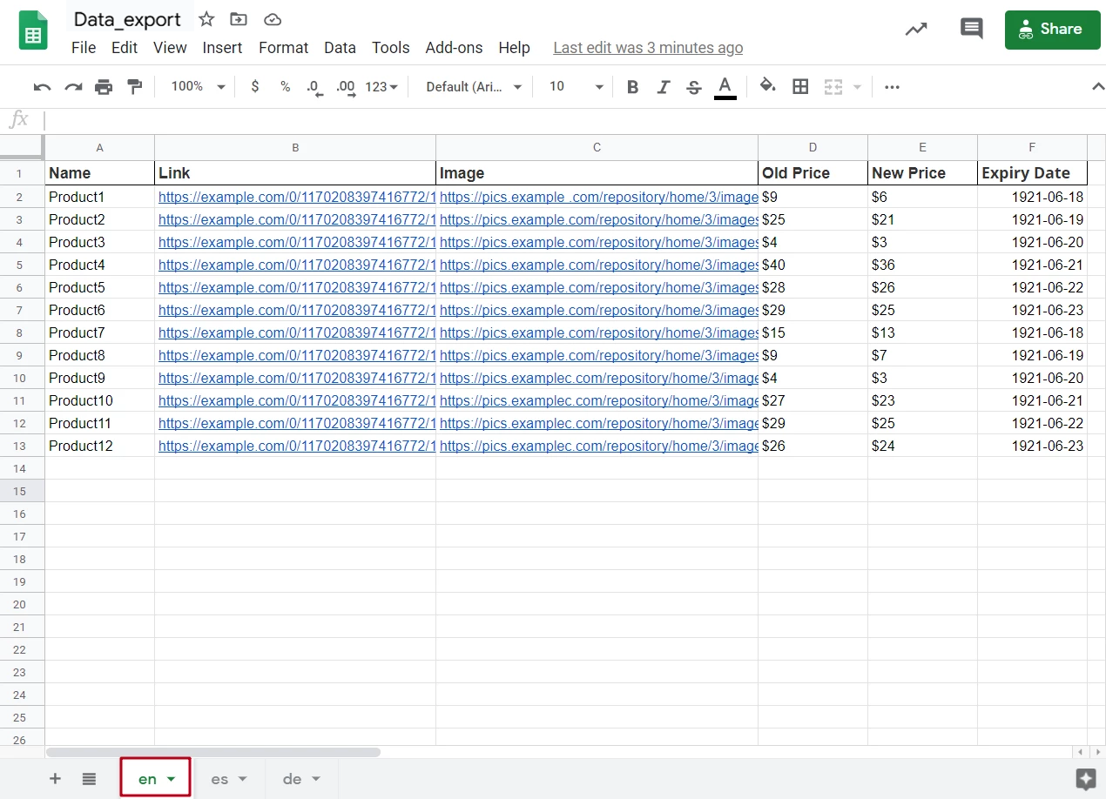This screenshot has height=799, width=1106.
Task: Click the horizontal scrollbar
Action: coord(213,752)
